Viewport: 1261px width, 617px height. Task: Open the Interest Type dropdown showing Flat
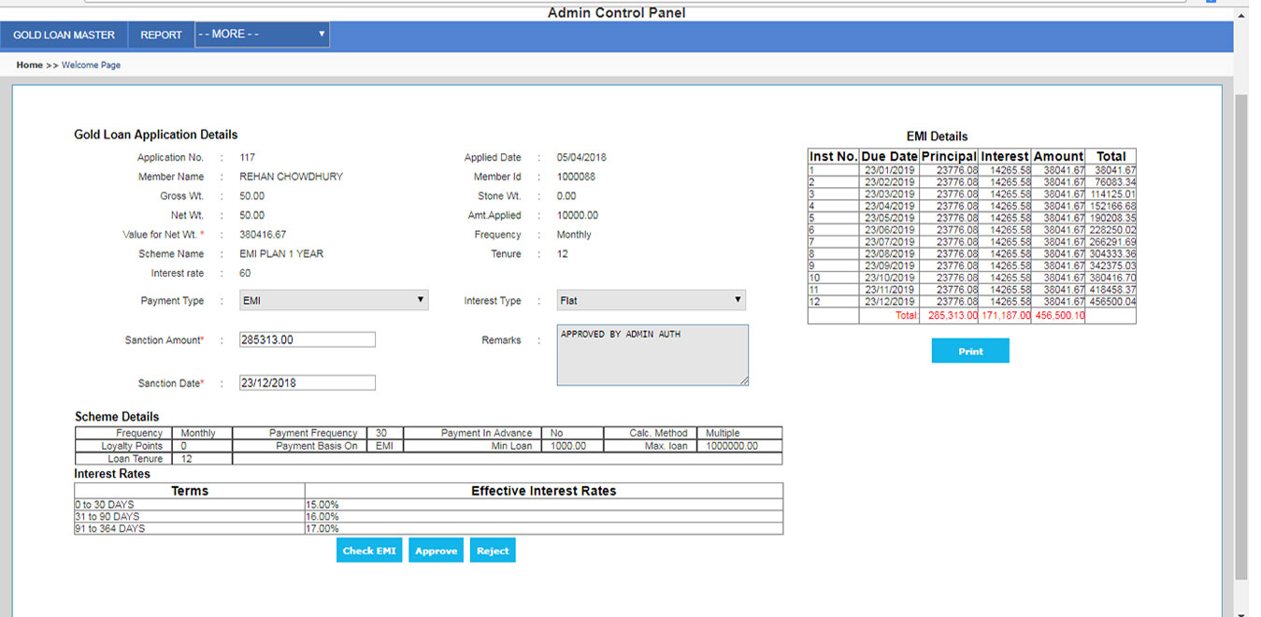point(651,300)
